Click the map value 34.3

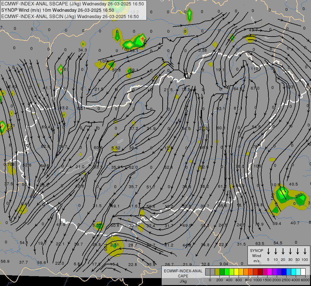click(x=83, y=50)
